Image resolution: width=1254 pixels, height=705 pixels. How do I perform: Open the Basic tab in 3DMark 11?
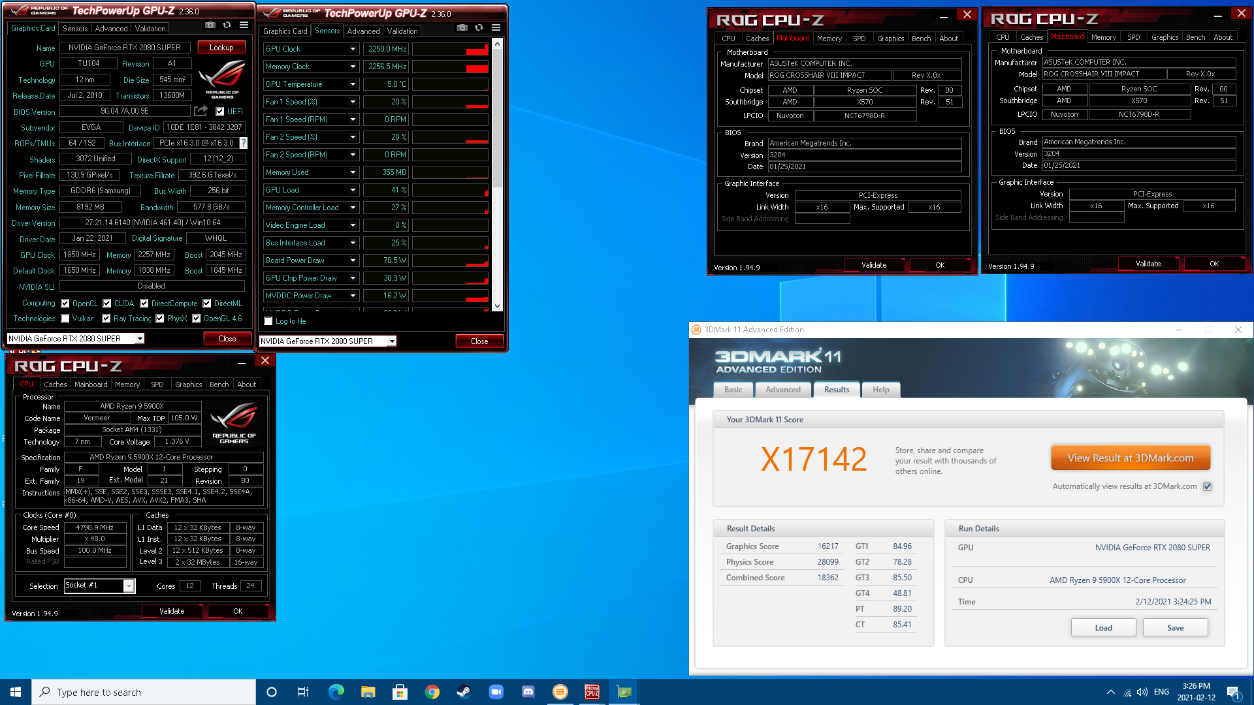tap(733, 390)
